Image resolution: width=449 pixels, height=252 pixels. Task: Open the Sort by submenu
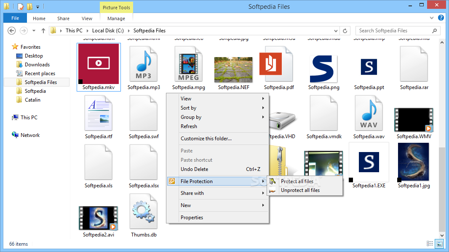coord(218,108)
